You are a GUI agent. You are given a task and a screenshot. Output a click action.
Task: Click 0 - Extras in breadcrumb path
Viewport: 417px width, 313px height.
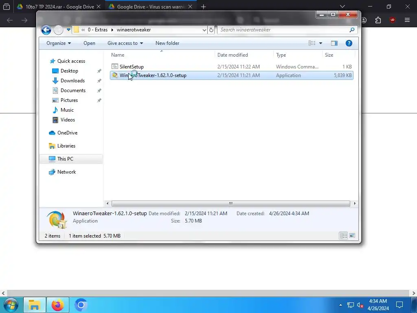click(98, 30)
